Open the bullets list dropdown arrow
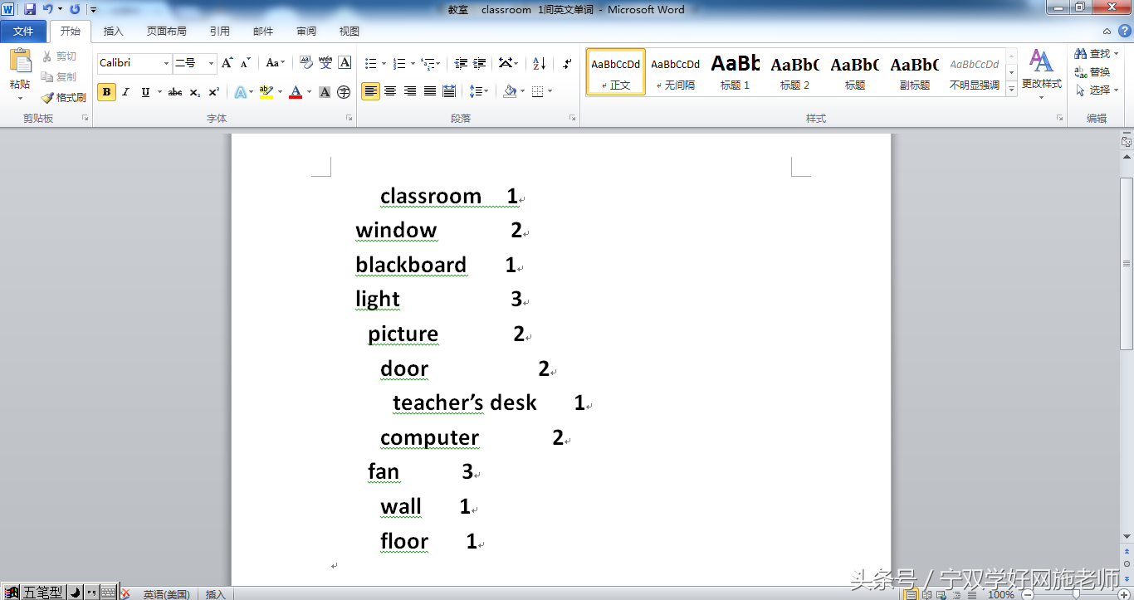 coord(383,63)
